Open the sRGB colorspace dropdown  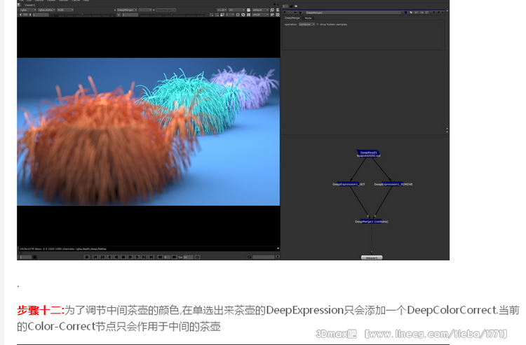[260, 15]
